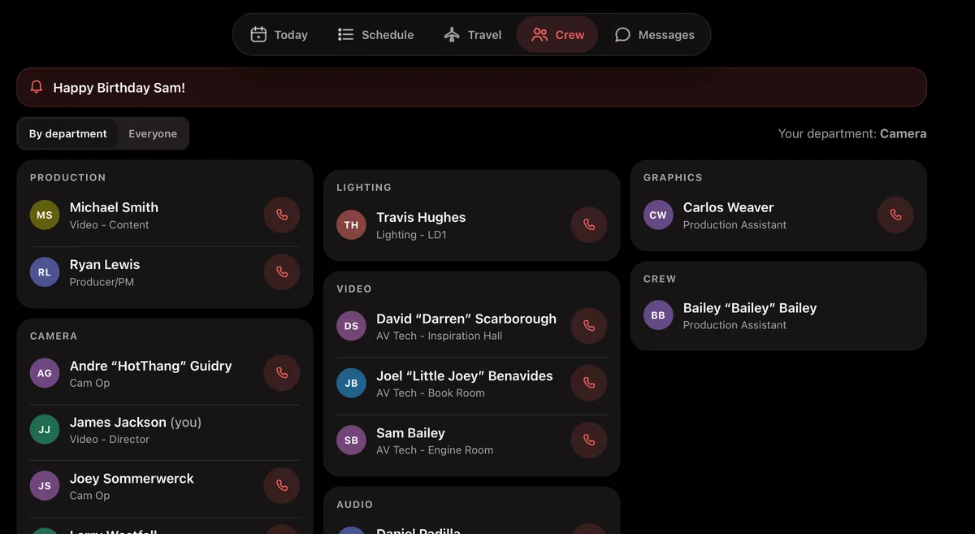The height and width of the screenshot is (534, 975).
Task: Open BB avatar for Bailey Bailey
Action: point(658,316)
